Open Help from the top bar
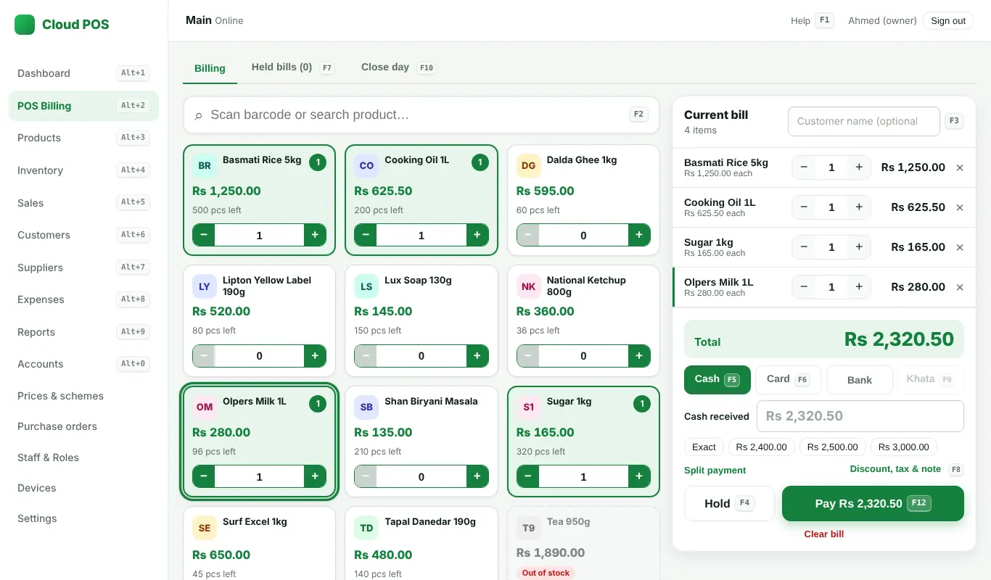991x580 pixels. [811, 21]
